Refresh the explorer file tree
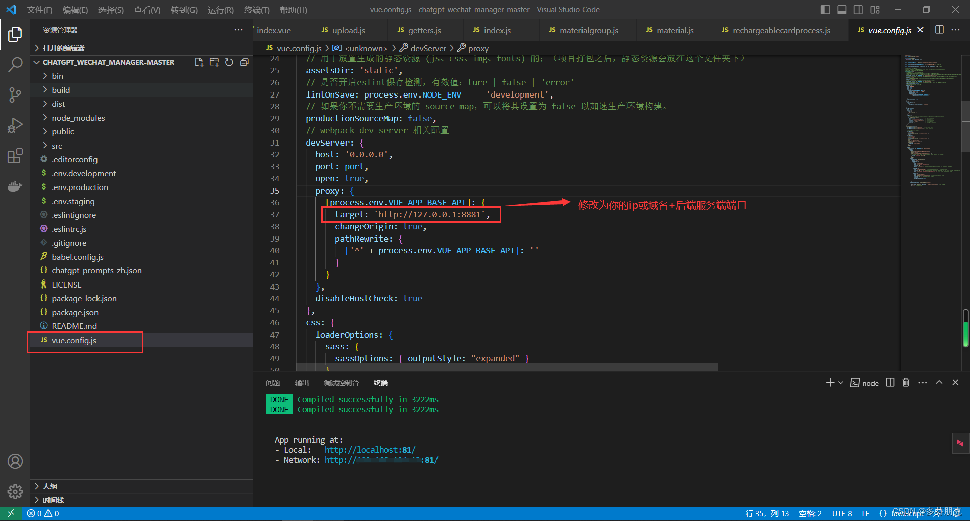 click(229, 62)
